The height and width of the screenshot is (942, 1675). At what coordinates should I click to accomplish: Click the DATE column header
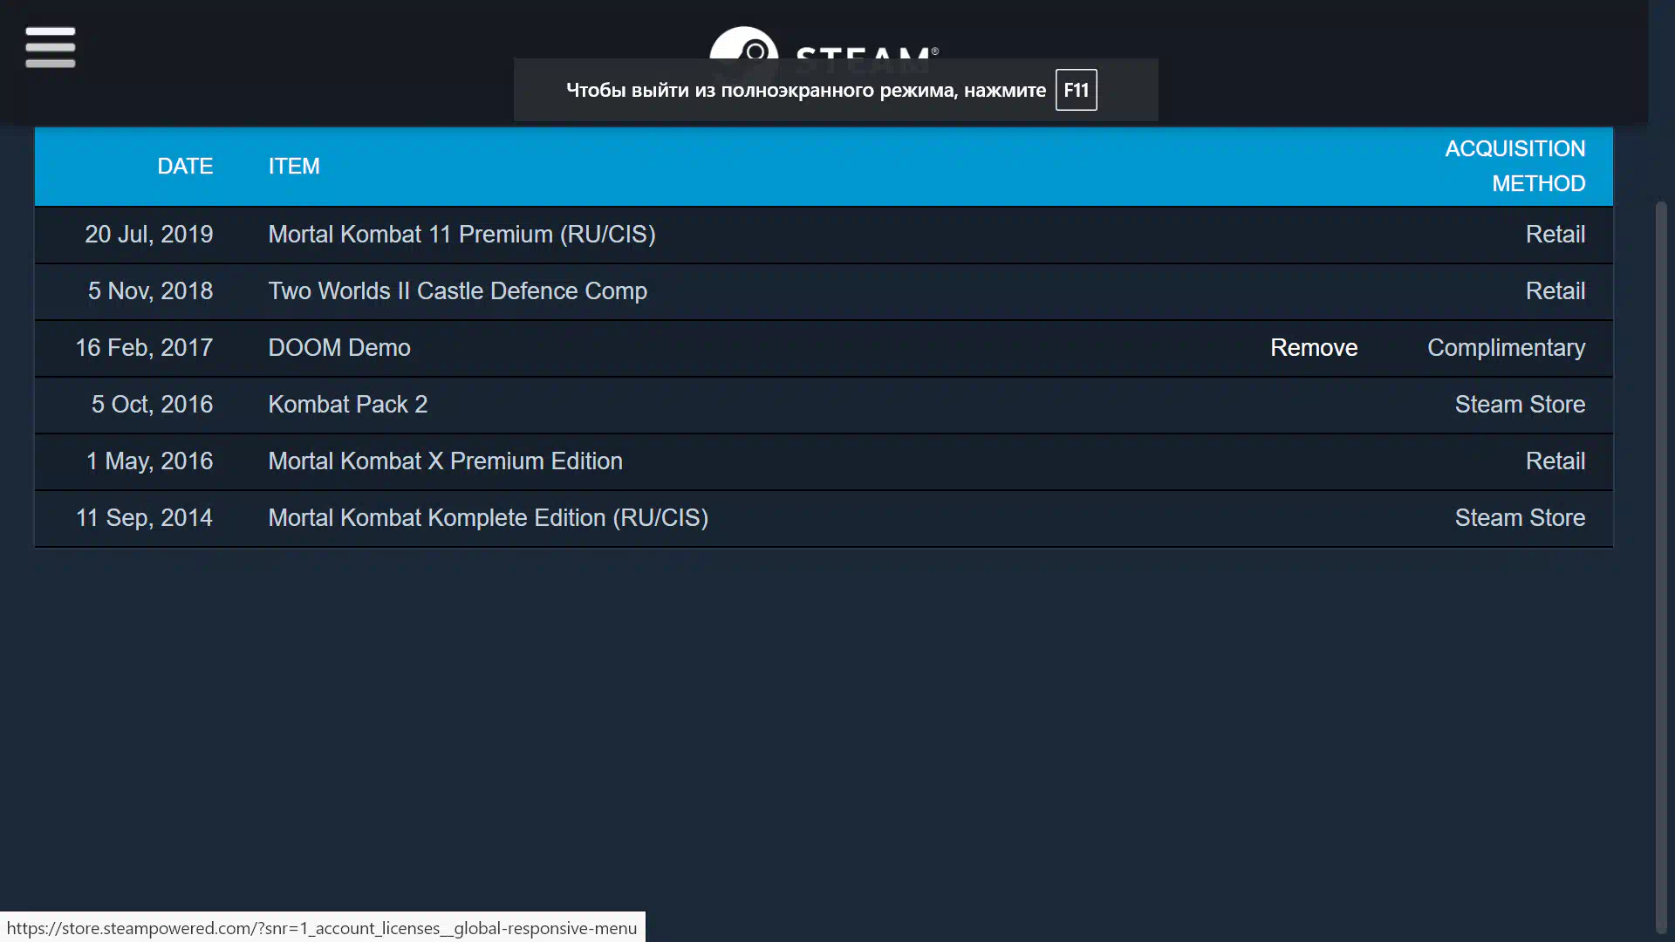tap(185, 167)
